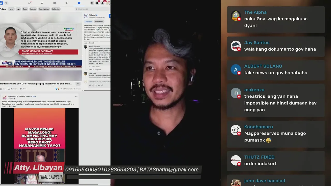Viewport: 331px width, 186px height.
Task: Follow Mayors for Good Governance
Action: [x=34, y=96]
